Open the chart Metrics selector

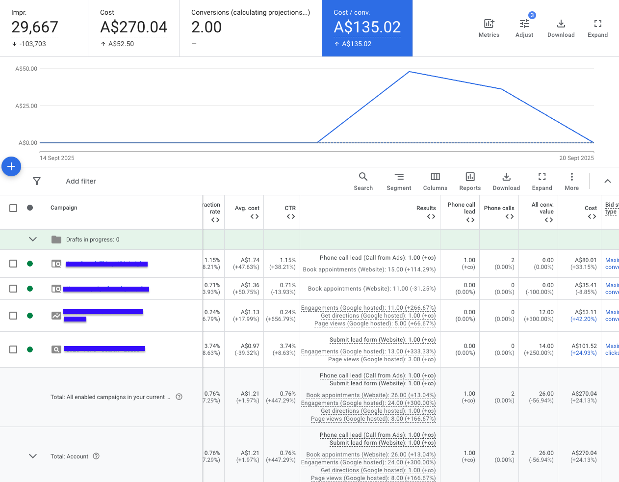(x=489, y=28)
